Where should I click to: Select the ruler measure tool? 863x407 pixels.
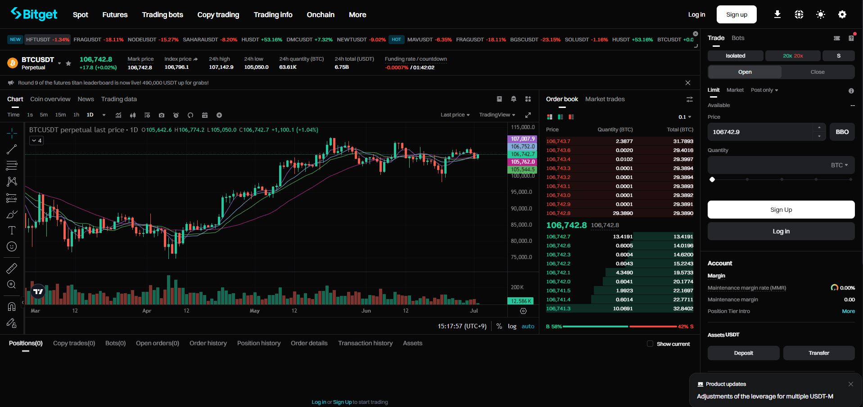[12, 268]
